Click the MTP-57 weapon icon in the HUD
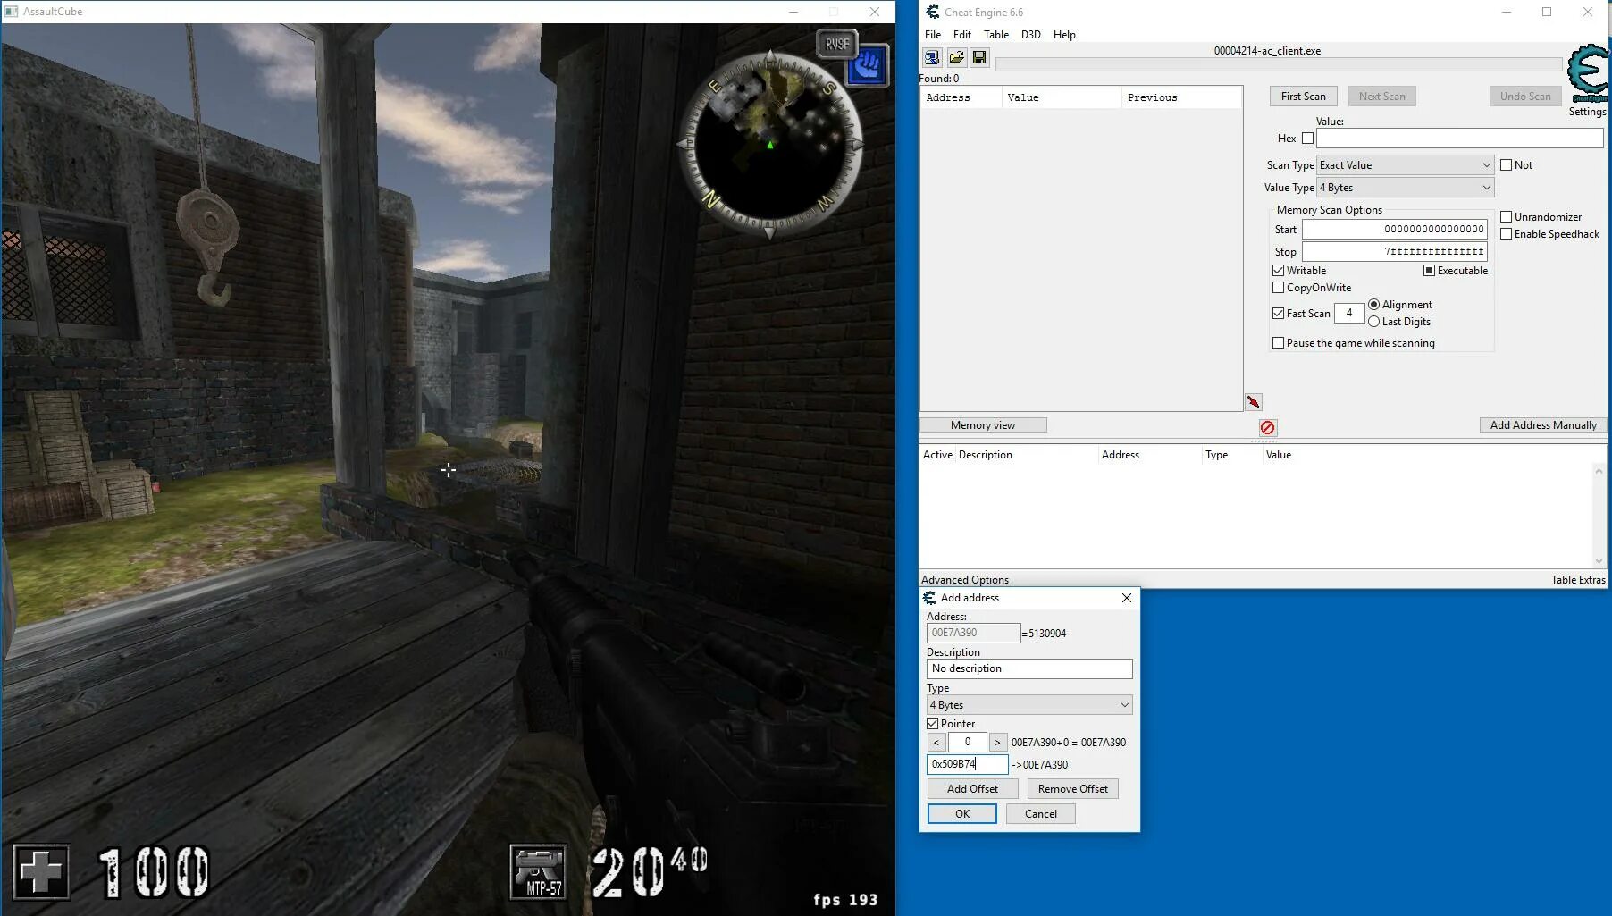Screen dimensions: 1612x916 pyautogui.click(x=538, y=871)
